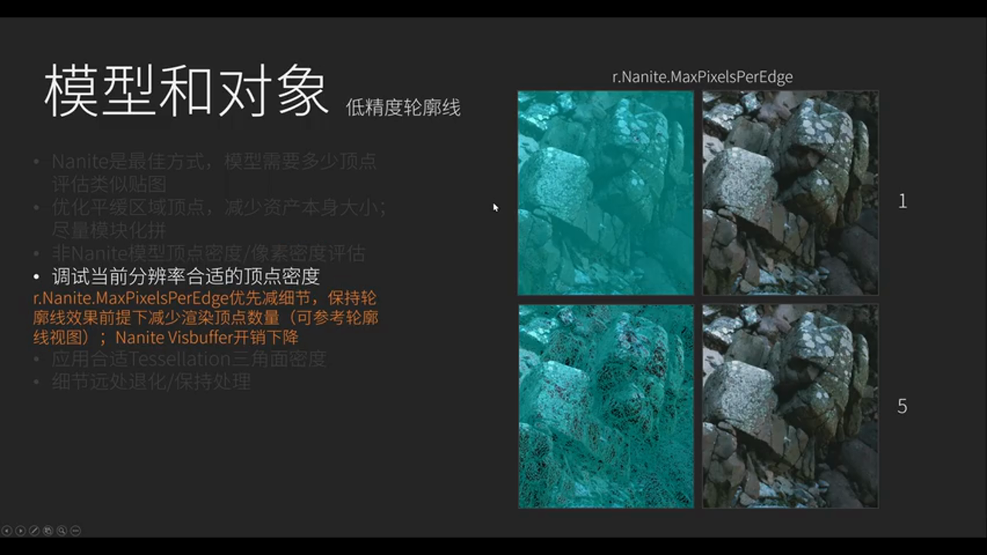Click the value label 5 beside bottom row
The width and height of the screenshot is (987, 555).
coord(902,406)
